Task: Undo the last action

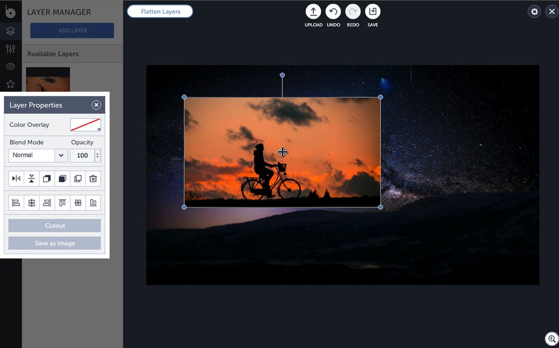Action: click(333, 12)
